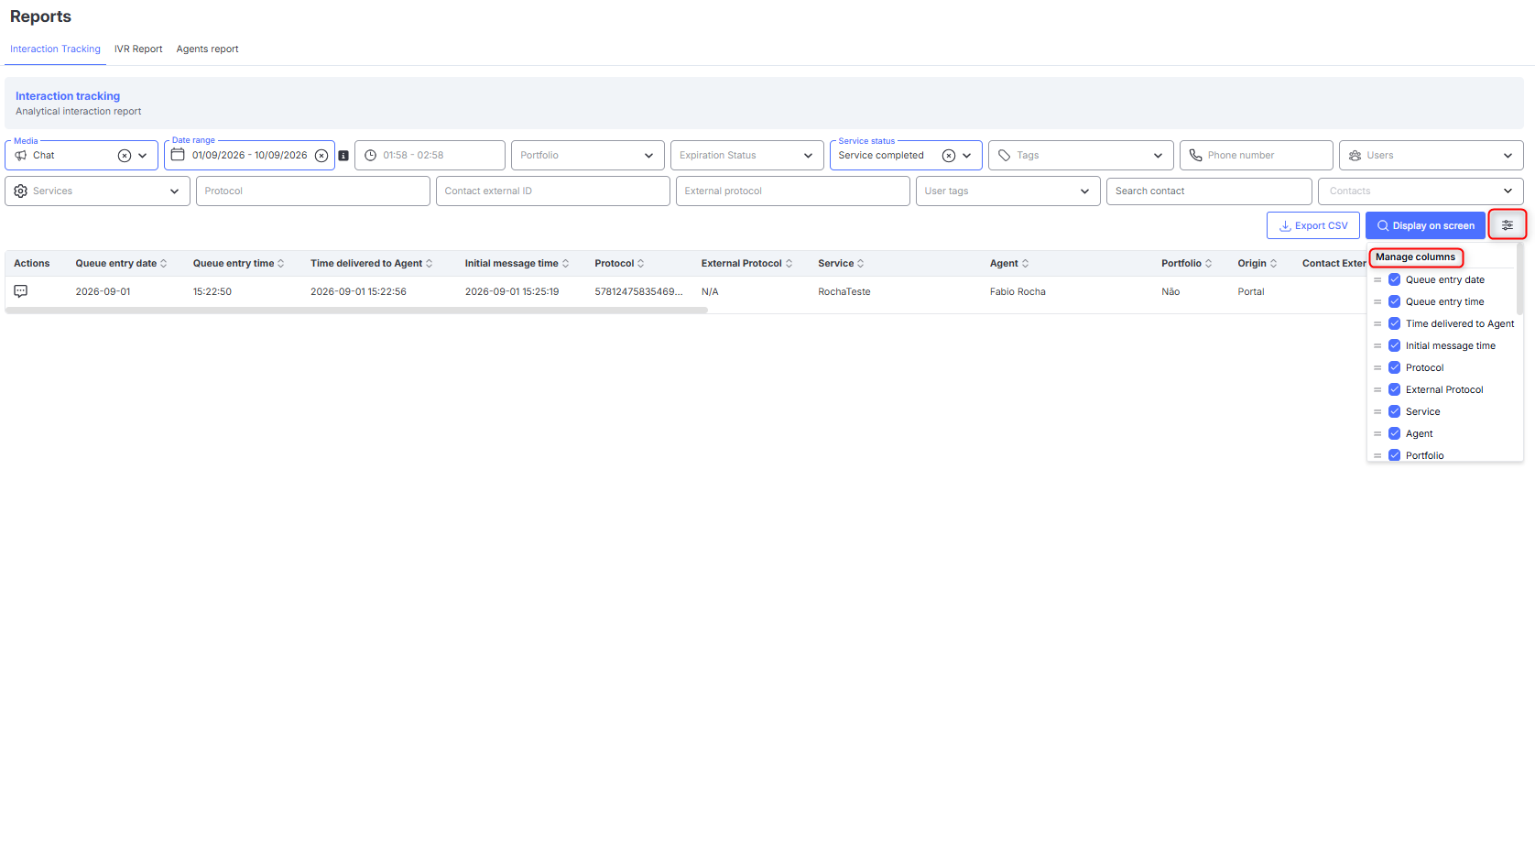This screenshot has width=1535, height=852.
Task: Sort by External Protocol column
Action: tap(789, 264)
